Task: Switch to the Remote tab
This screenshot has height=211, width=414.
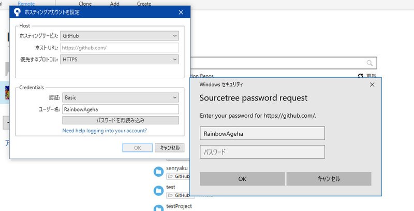Action: (26, 4)
